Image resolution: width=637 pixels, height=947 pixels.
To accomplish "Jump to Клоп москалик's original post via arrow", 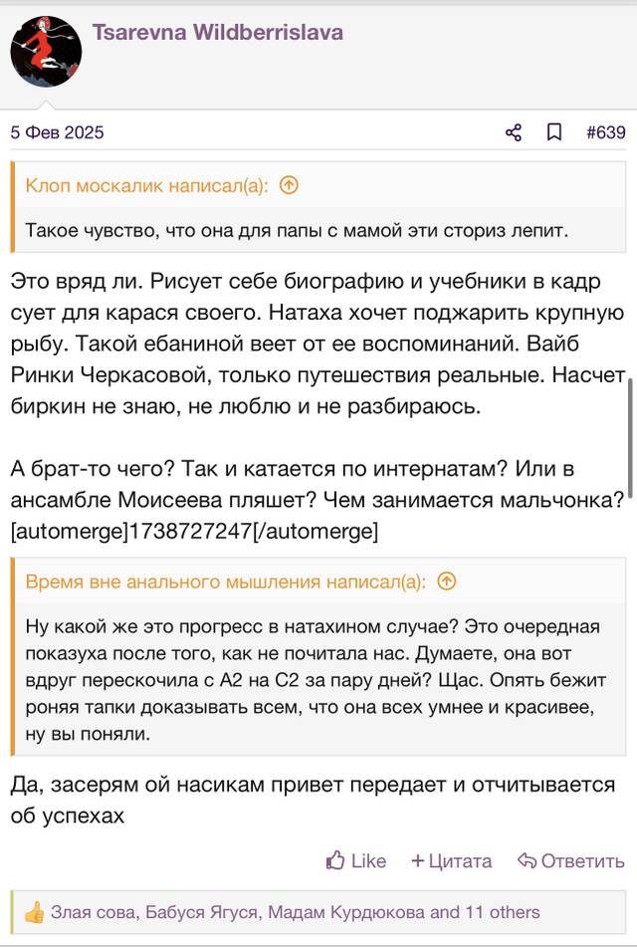I will (x=290, y=185).
